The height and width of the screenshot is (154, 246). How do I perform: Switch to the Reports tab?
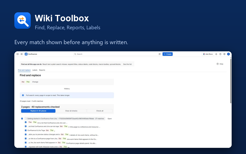(x=42, y=70)
